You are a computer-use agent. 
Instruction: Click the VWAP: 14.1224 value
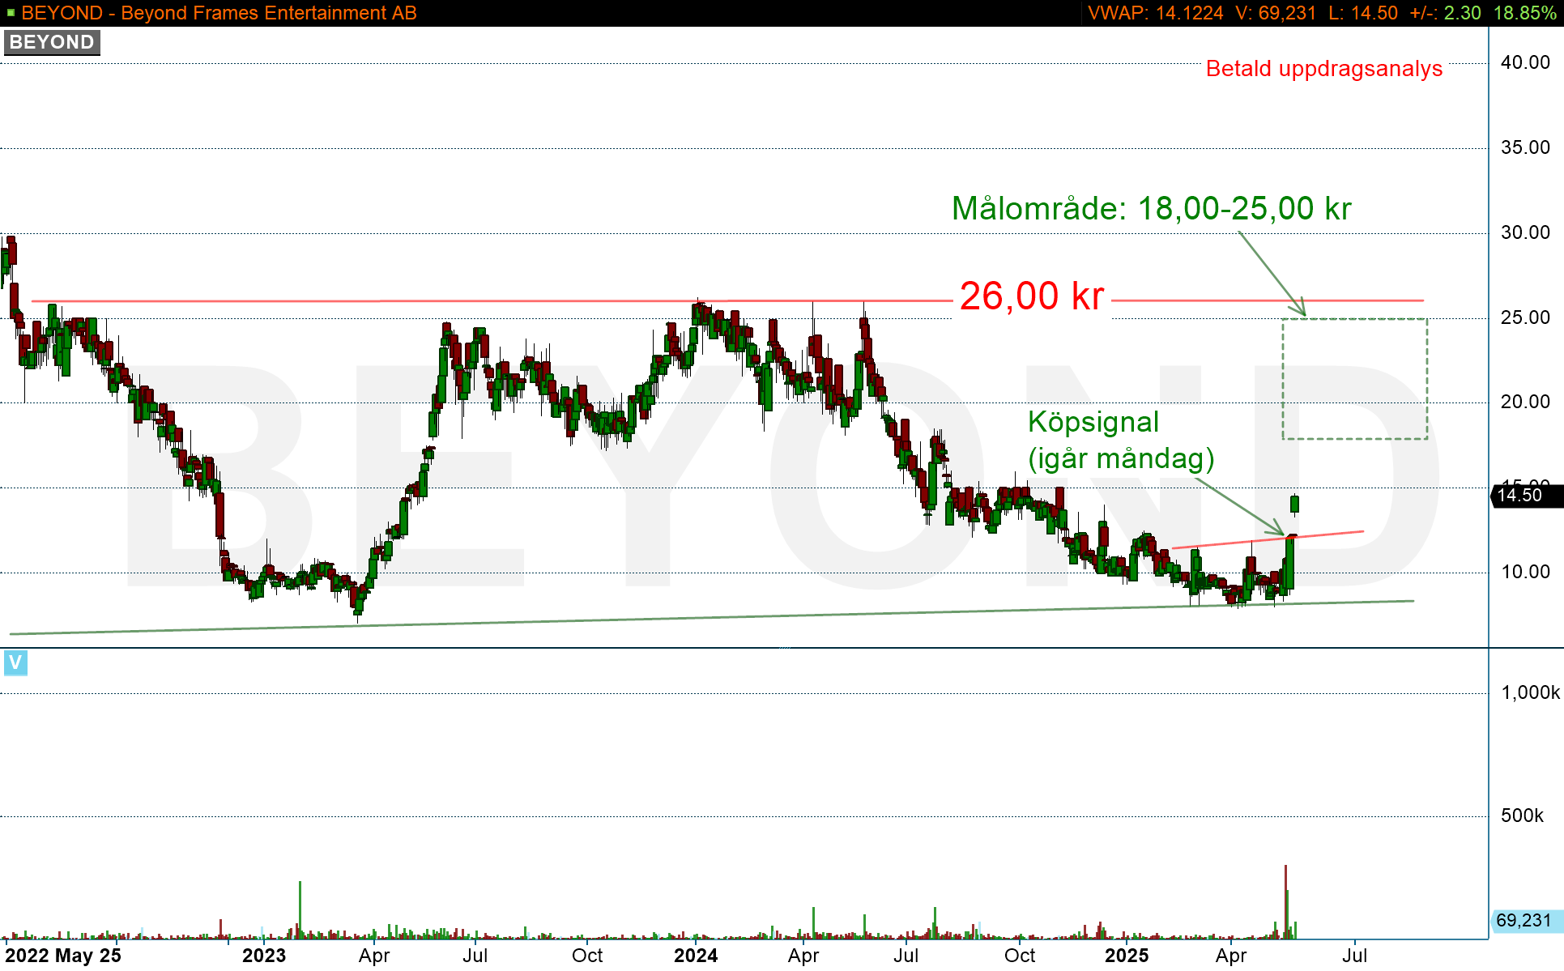[1155, 13]
